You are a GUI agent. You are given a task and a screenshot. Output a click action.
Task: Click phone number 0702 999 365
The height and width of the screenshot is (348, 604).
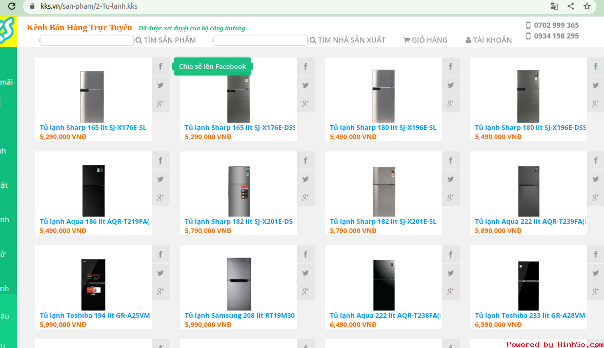552,25
